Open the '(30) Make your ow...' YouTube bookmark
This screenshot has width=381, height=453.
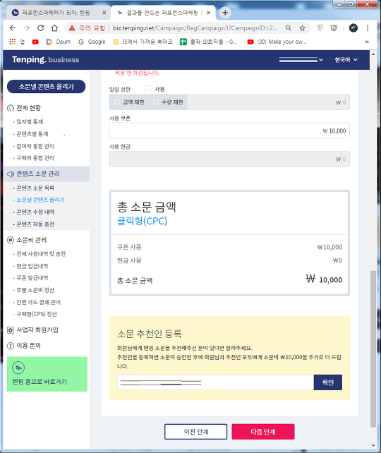pyautogui.click(x=277, y=42)
